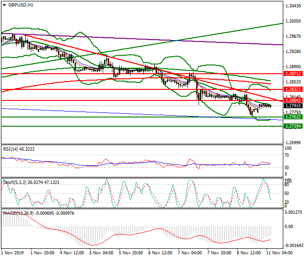Open the chart dropdown triangle beside GBPUSD,H1
The height and width of the screenshot is (258, 304).
pos(4,5)
